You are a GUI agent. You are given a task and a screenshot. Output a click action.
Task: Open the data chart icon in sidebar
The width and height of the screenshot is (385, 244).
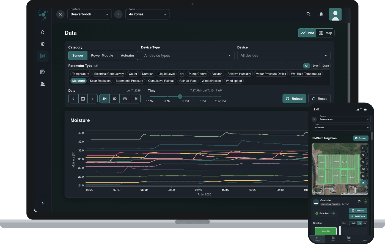click(x=43, y=56)
